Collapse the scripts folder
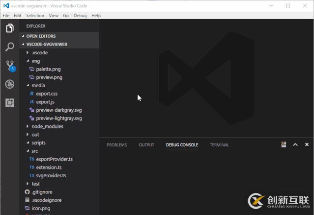This screenshot has width=314, height=215. [x=28, y=143]
